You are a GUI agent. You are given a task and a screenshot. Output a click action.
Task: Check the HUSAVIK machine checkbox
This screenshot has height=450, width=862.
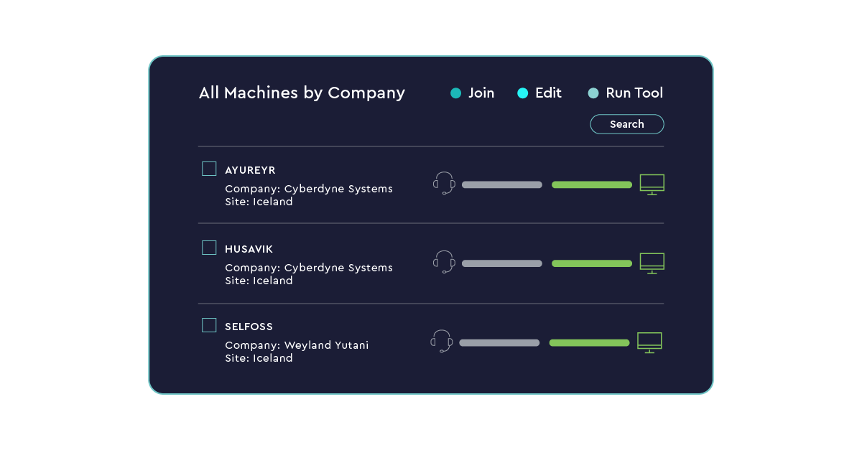209,248
